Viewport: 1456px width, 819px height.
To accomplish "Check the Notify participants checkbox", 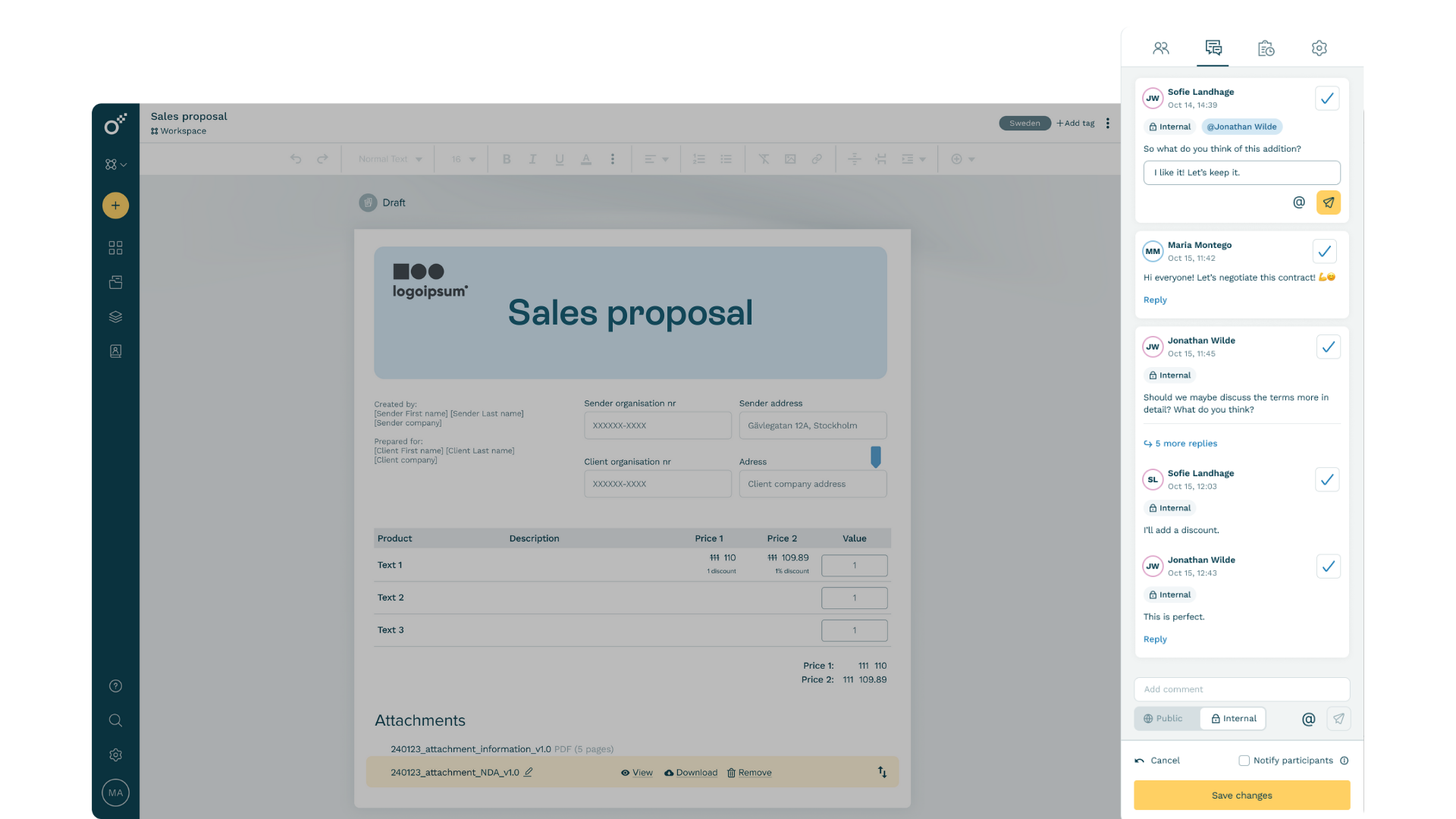I will tap(1244, 761).
